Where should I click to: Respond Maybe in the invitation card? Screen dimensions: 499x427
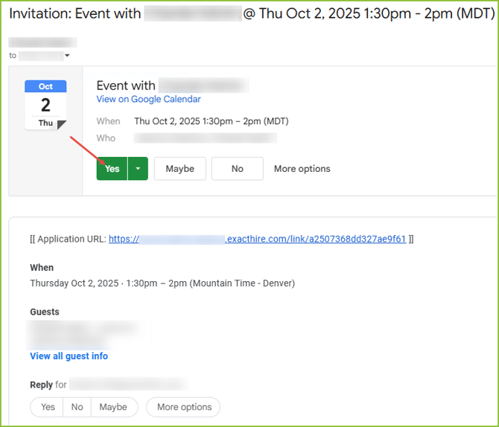(179, 169)
